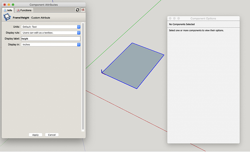Open the Display in Inches dropdown

point(51,44)
